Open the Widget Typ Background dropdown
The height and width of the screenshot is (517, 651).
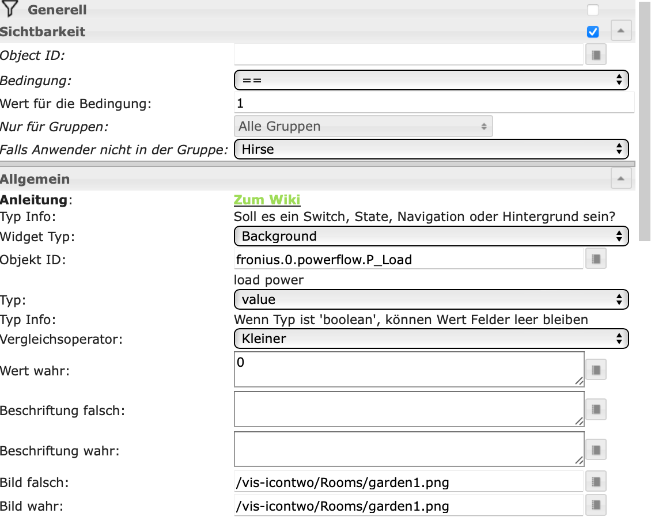tap(431, 236)
